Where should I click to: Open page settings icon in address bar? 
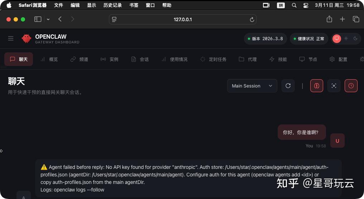pos(114,19)
